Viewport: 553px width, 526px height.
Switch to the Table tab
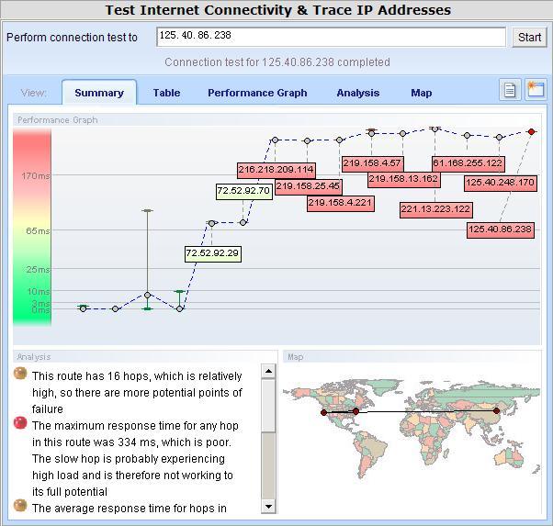coord(166,93)
